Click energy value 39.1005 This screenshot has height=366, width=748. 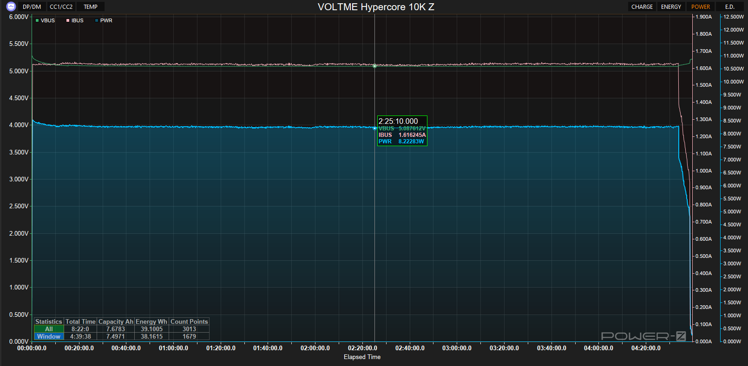coord(152,329)
